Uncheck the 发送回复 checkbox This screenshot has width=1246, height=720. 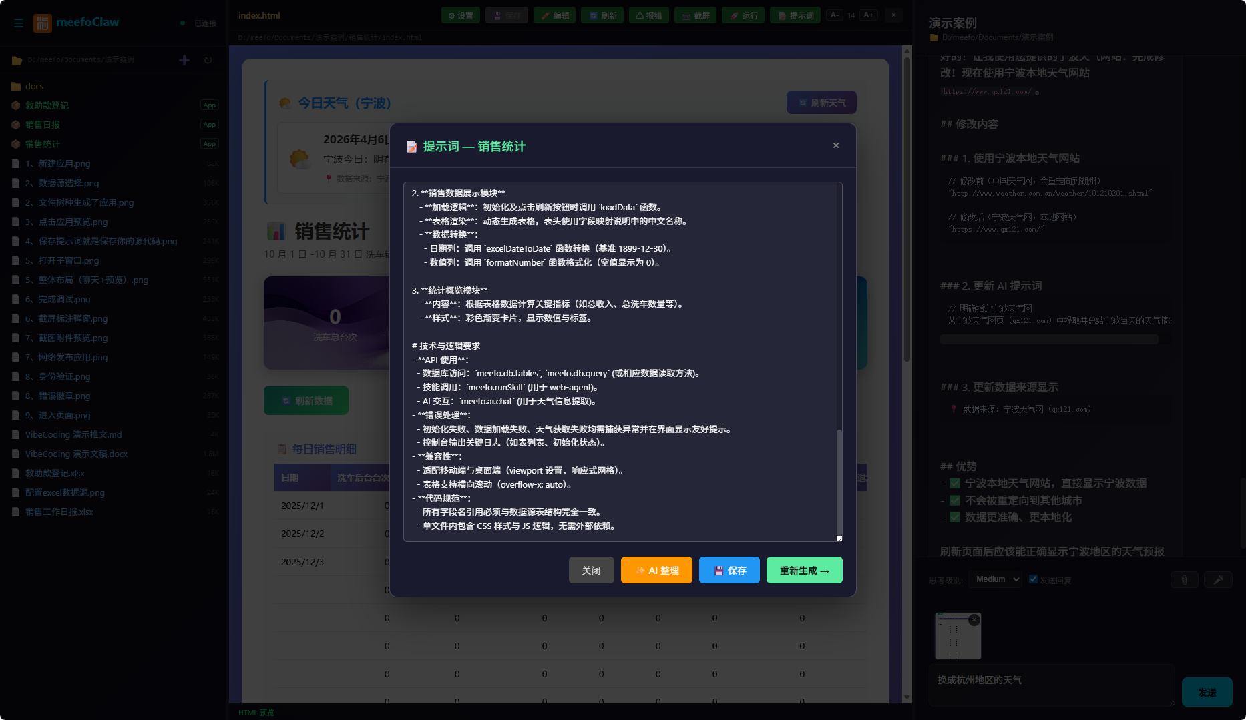(1033, 579)
